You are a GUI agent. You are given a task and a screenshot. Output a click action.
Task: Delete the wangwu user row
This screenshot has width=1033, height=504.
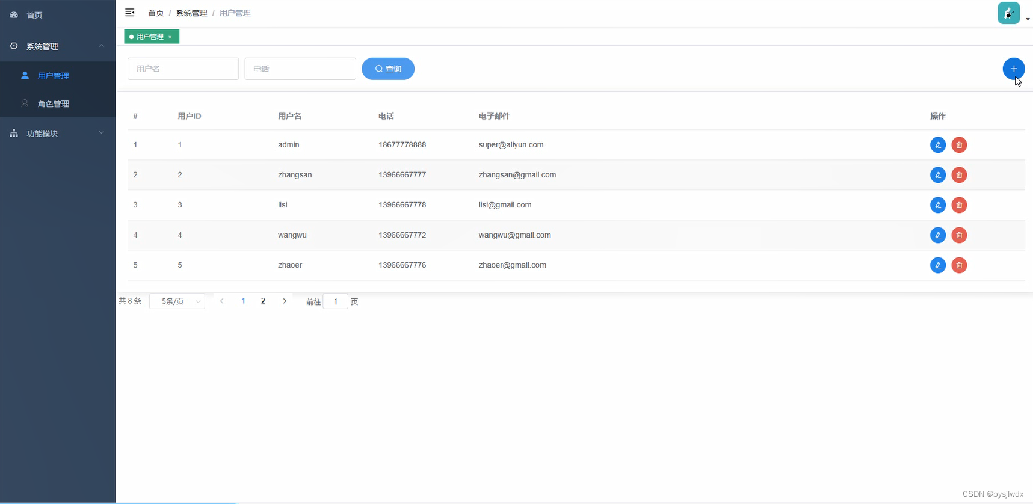pyautogui.click(x=959, y=235)
